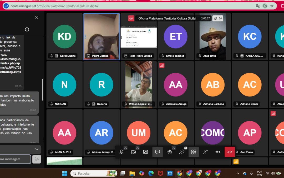Open File Explorer from the taskbar
The image size is (284, 178).
(132, 174)
